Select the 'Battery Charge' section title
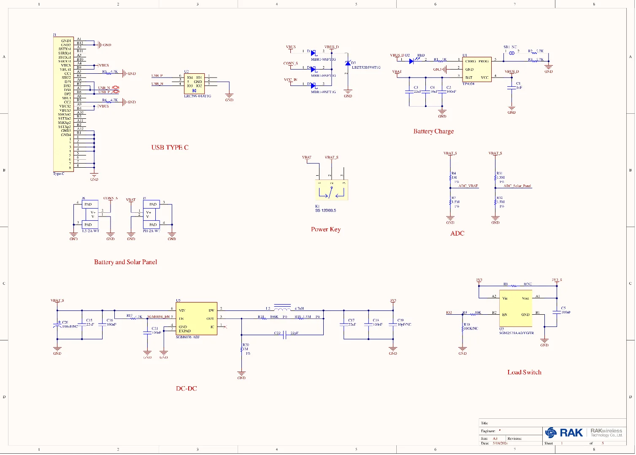This screenshot has width=636, height=455. point(433,131)
